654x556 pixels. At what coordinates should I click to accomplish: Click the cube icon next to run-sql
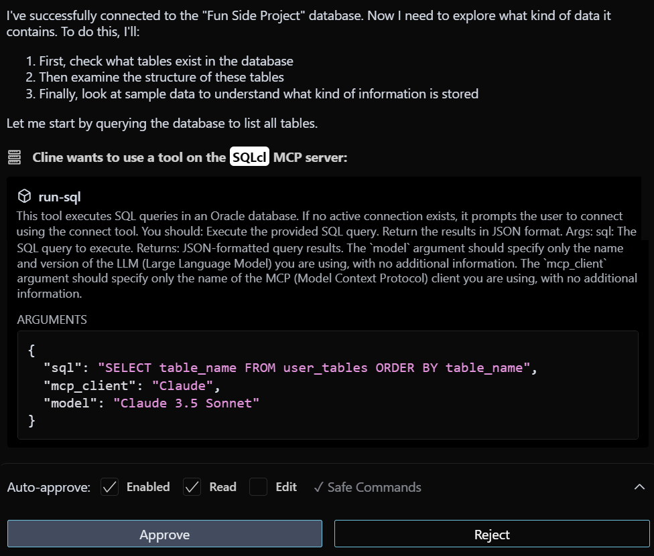point(24,196)
